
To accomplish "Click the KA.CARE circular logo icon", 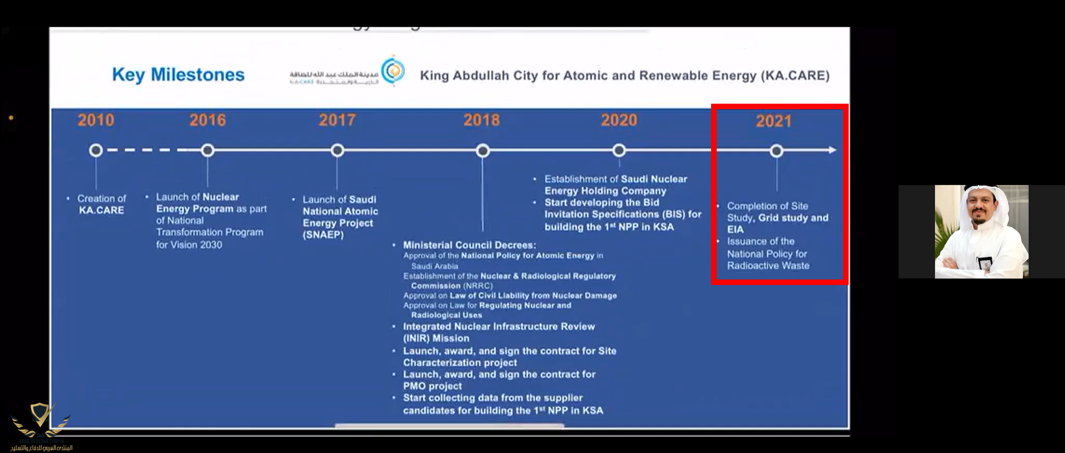I will (x=393, y=70).
